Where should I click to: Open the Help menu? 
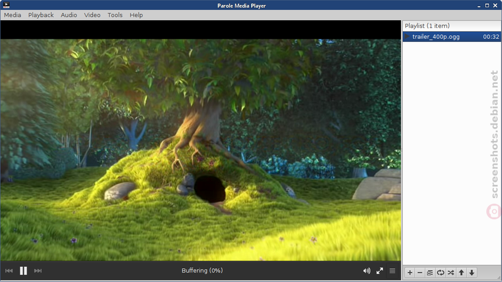(x=136, y=15)
